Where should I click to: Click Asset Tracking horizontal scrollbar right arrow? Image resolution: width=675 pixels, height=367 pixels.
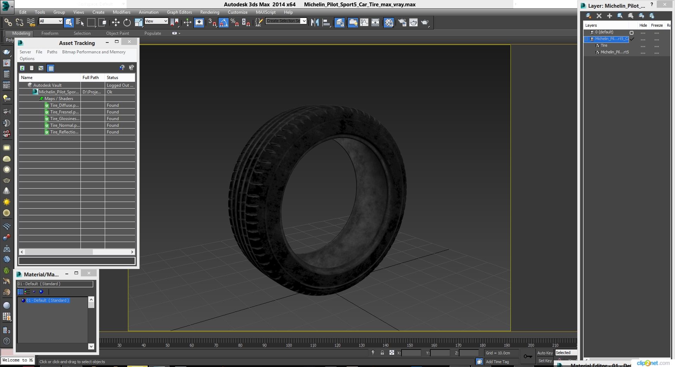[x=132, y=252]
